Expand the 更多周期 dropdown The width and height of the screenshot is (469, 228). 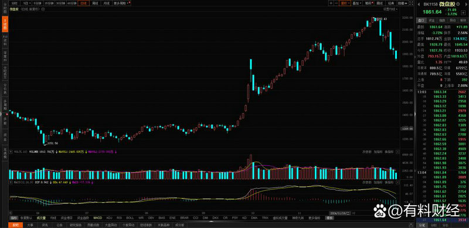click(x=121, y=4)
